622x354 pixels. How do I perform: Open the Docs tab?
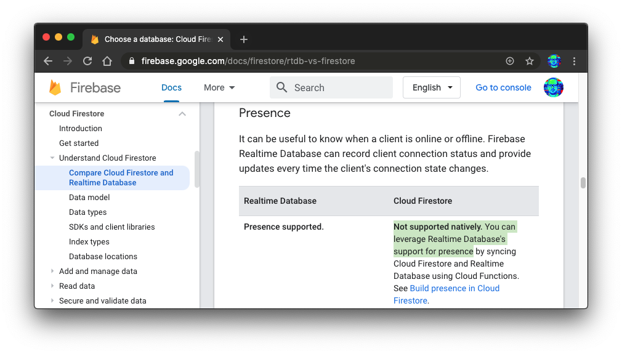(x=171, y=87)
